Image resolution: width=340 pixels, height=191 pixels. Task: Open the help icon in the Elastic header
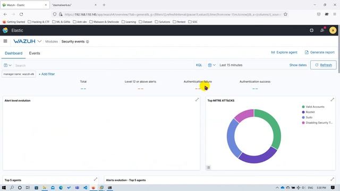312,30
